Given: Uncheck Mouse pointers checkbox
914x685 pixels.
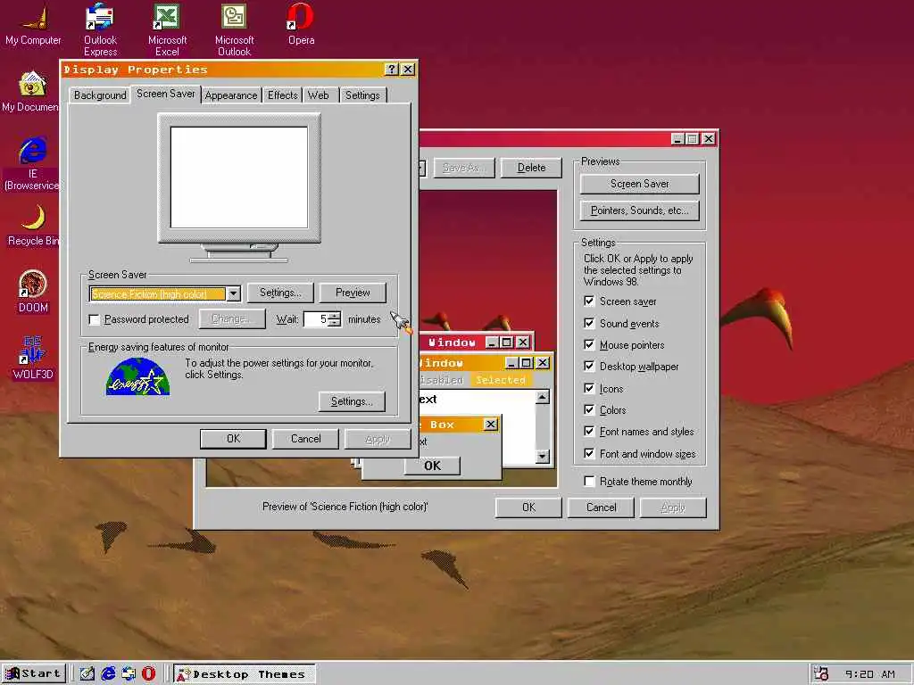Looking at the screenshot, I should tap(589, 345).
